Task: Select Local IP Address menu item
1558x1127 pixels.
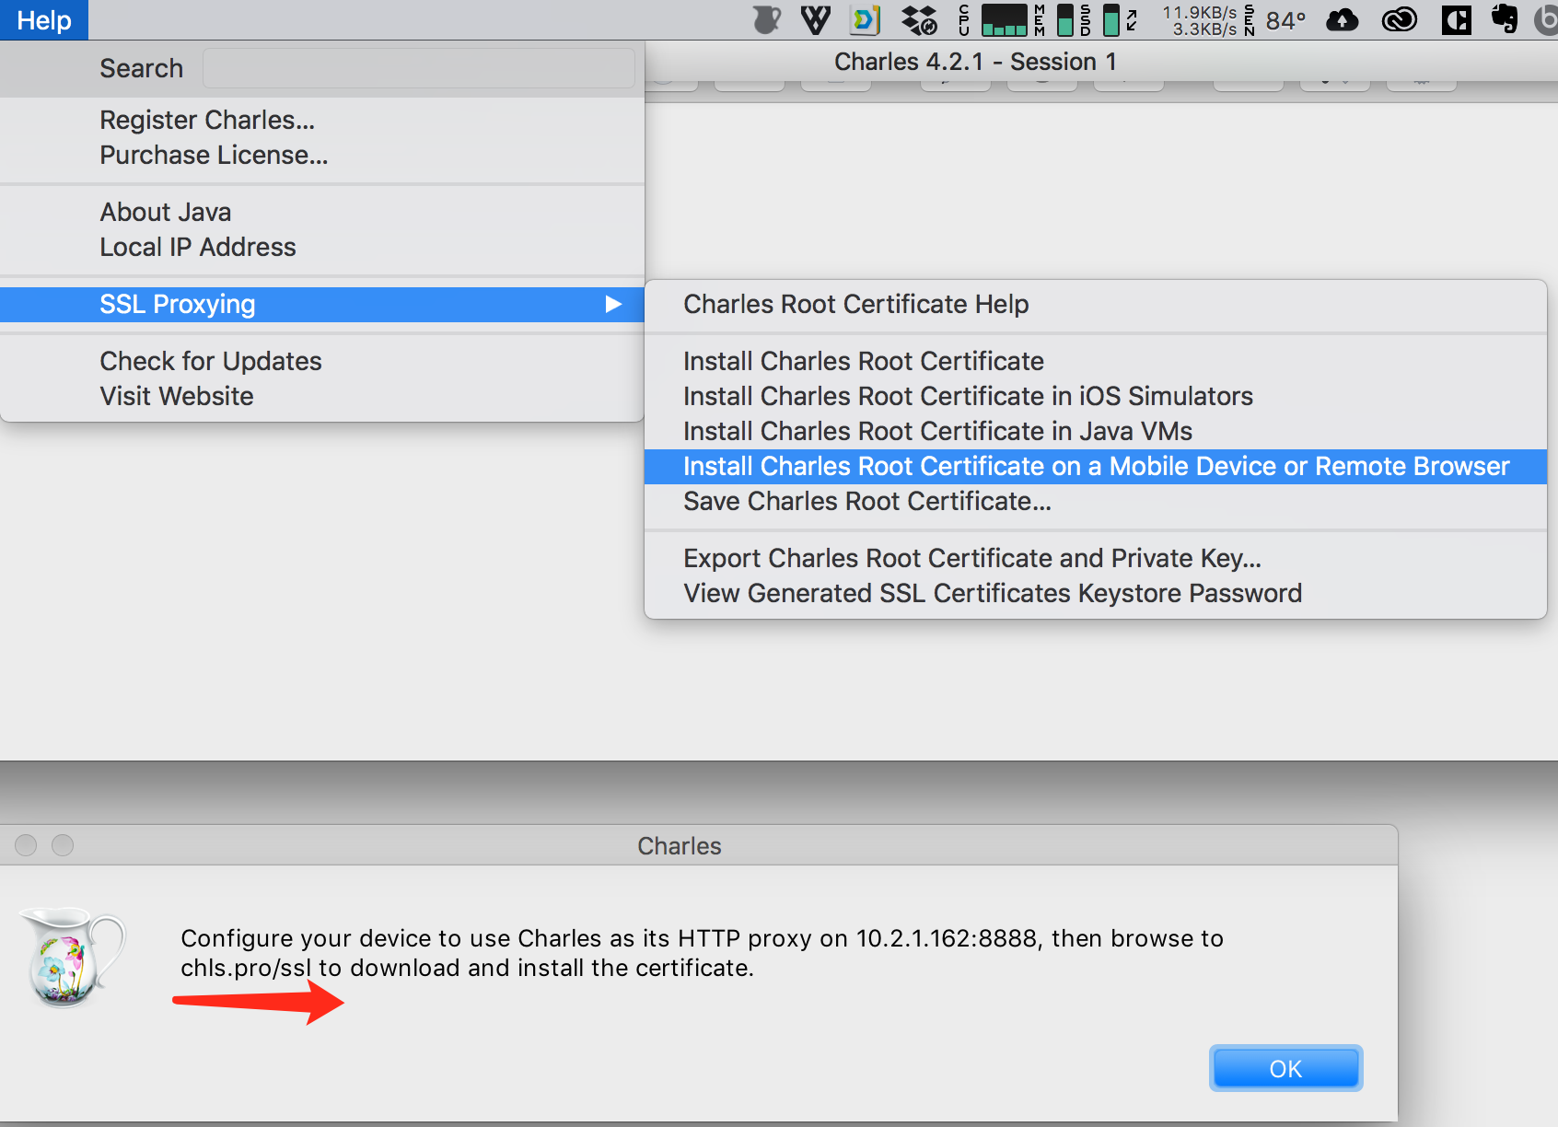Action: tap(198, 248)
